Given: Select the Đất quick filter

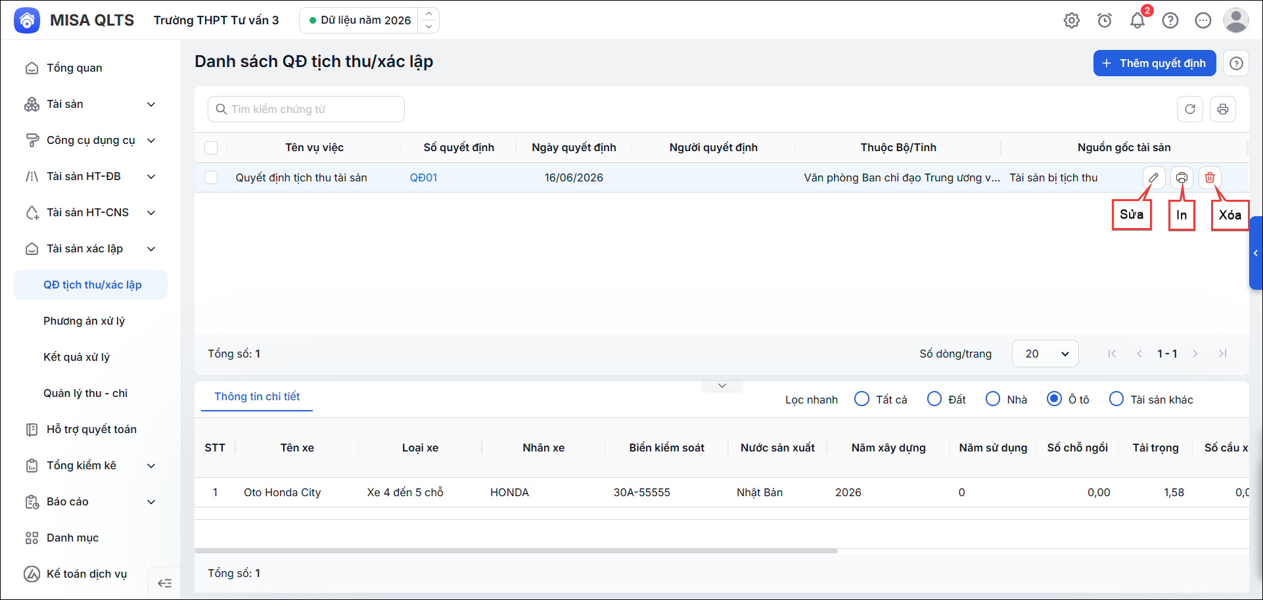Looking at the screenshot, I should 934,399.
